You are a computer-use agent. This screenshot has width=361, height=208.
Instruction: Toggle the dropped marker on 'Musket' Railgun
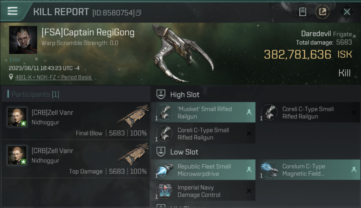tap(249, 112)
